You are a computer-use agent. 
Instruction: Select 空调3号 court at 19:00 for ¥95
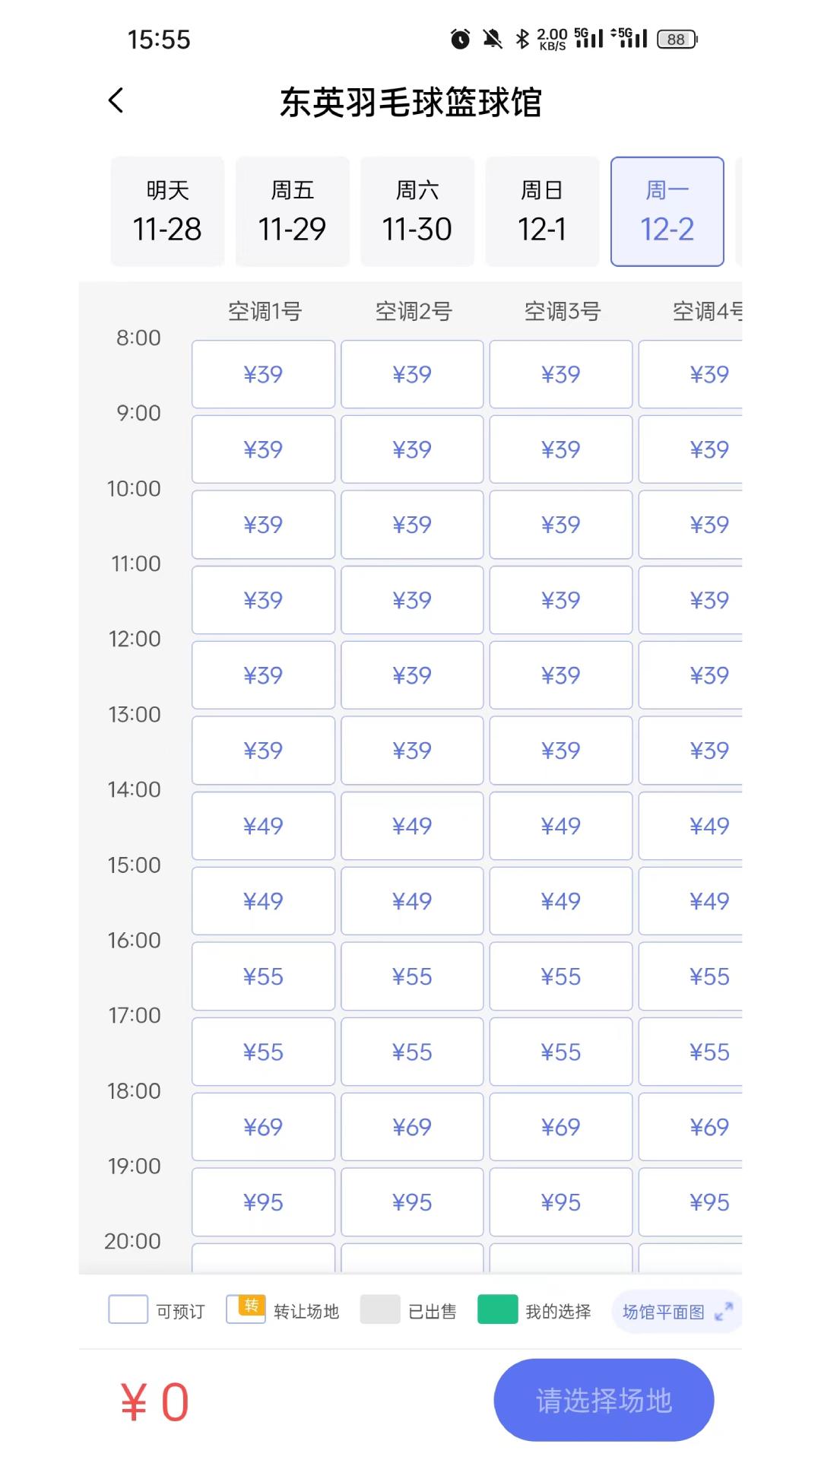tap(561, 1202)
